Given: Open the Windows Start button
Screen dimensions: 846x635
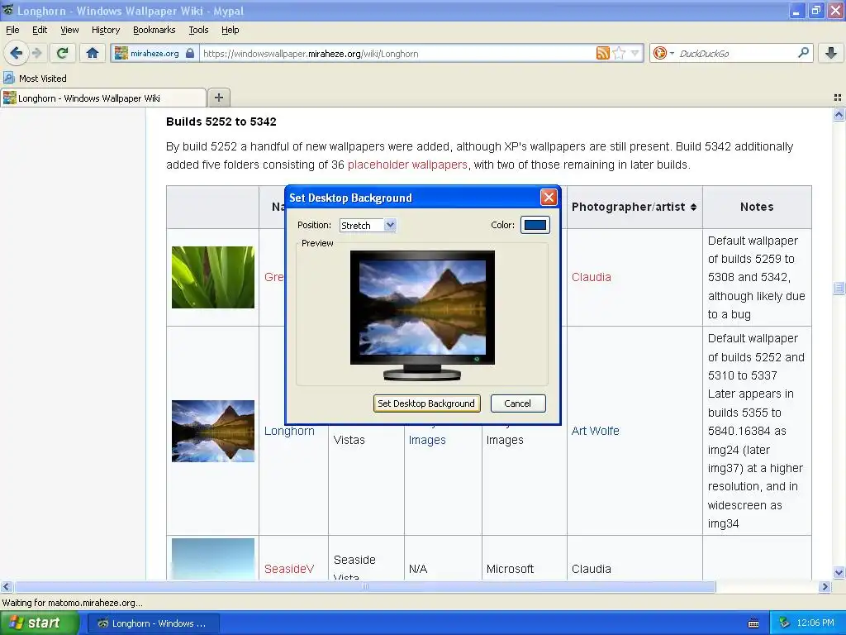Looking at the screenshot, I should click(40, 623).
